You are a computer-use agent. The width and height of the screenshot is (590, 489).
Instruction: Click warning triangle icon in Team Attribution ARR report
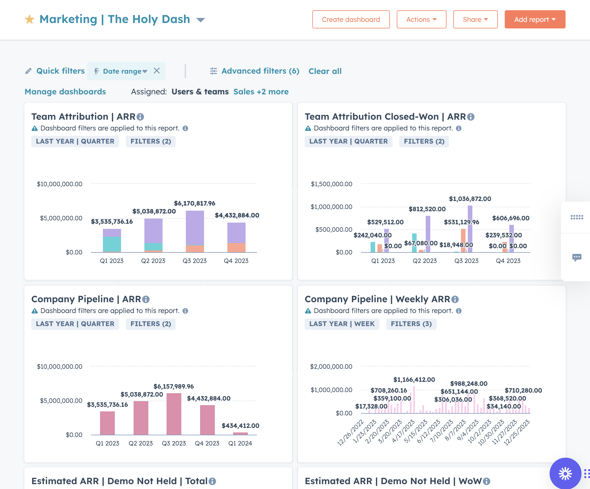(35, 129)
